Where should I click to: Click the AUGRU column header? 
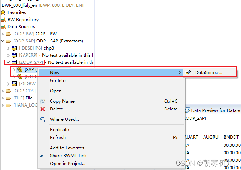point(211,137)
